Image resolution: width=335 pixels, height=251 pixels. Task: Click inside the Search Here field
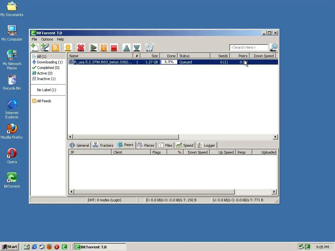tap(249, 47)
